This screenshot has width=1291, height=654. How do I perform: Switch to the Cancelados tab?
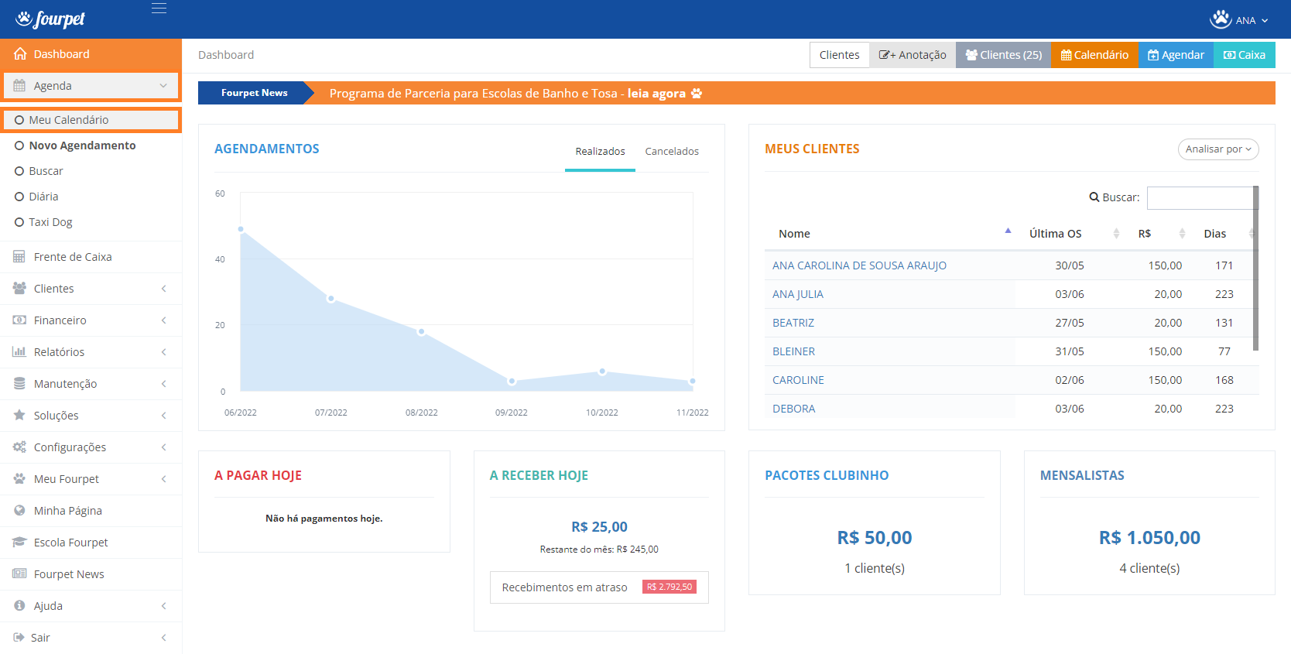(x=672, y=152)
